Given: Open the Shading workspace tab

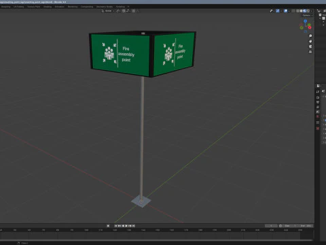Looking at the screenshot, I should 48,7.
